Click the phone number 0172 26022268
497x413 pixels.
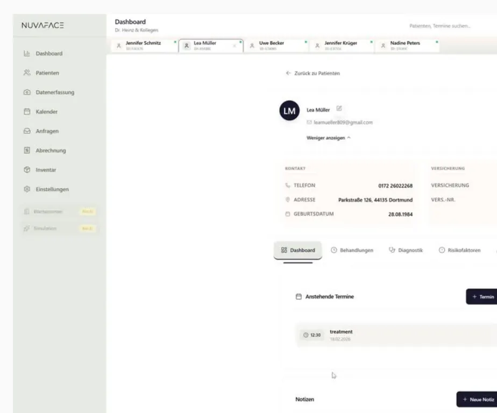tap(395, 186)
